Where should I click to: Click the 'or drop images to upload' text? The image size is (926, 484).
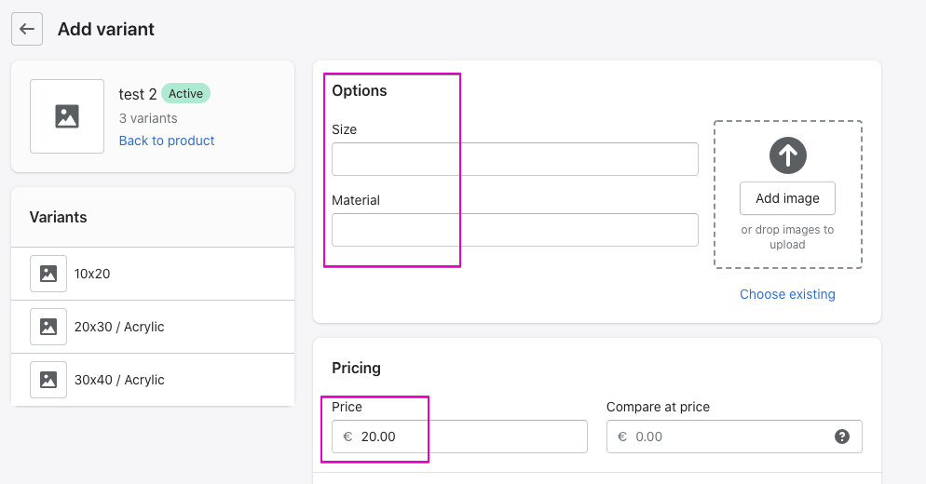(x=787, y=237)
